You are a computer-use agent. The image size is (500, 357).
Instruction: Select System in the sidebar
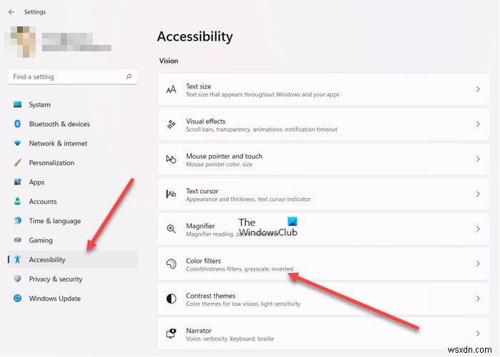tap(39, 105)
